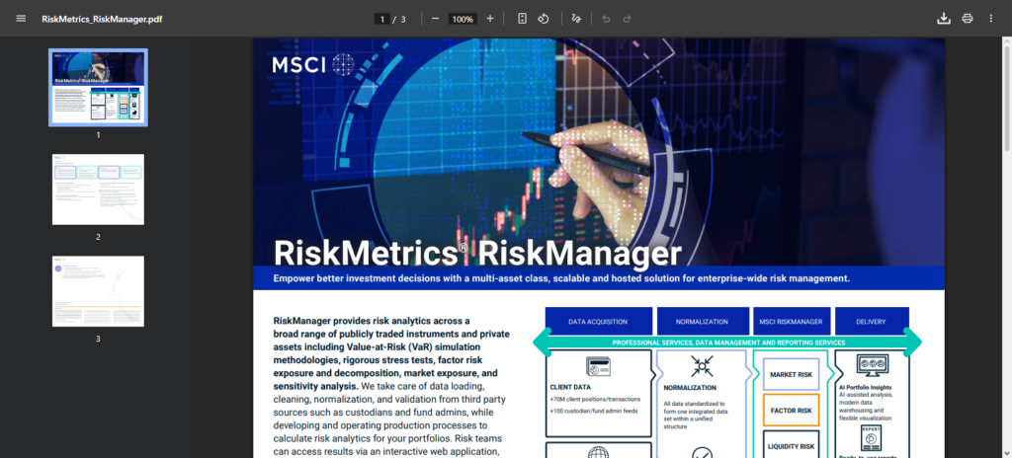
Task: Click the MARKET RISK box
Action: tap(792, 375)
